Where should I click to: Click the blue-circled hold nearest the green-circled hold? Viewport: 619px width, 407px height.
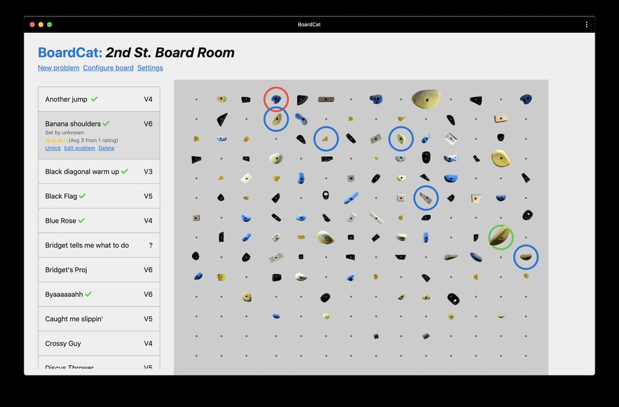pos(526,256)
